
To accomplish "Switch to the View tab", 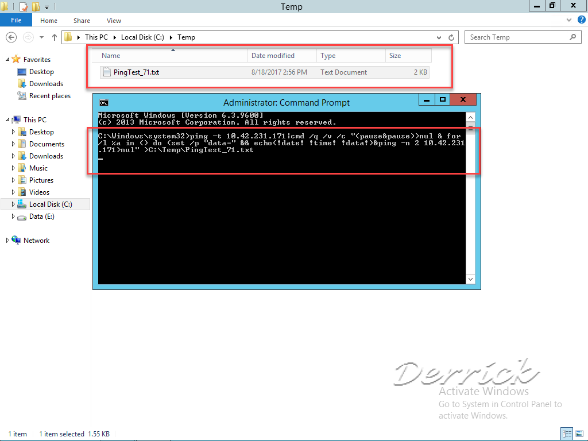I will 114,20.
